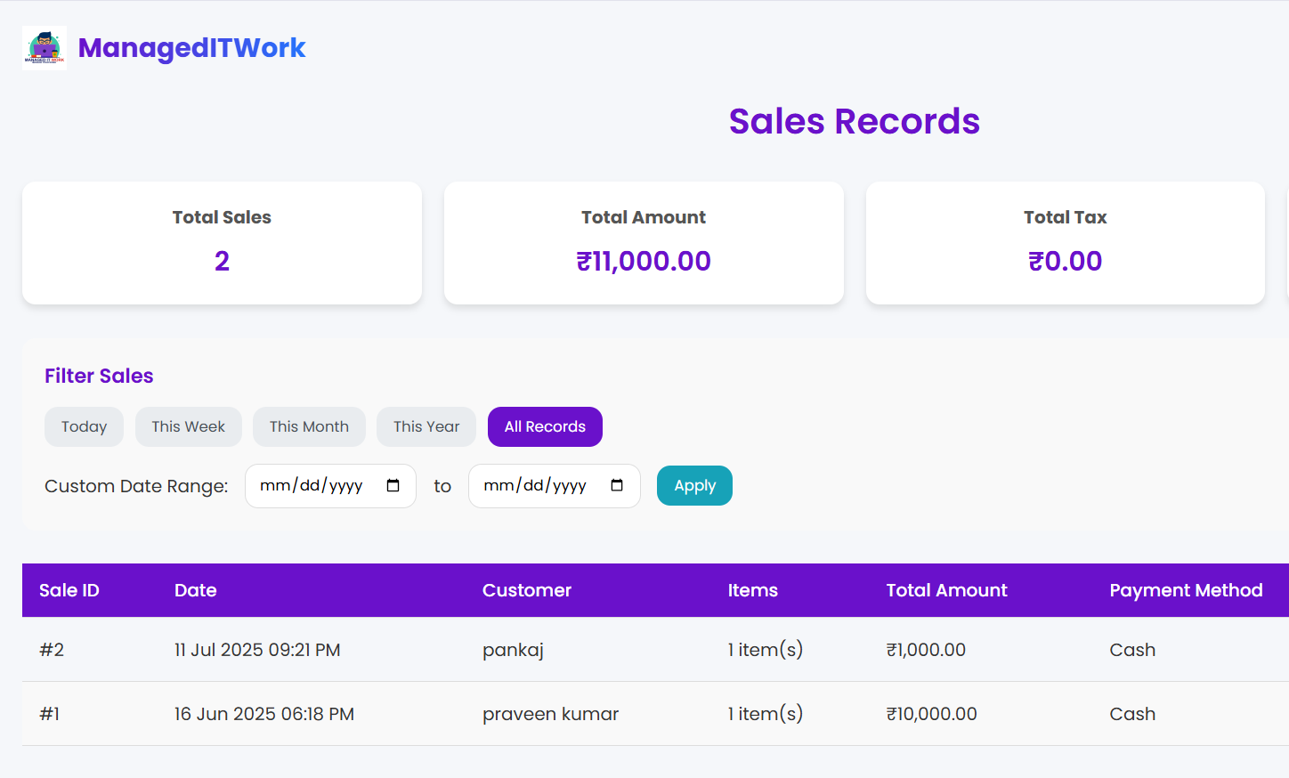This screenshot has height=778, width=1289.
Task: Click the Total Sales summary card
Action: click(222, 243)
